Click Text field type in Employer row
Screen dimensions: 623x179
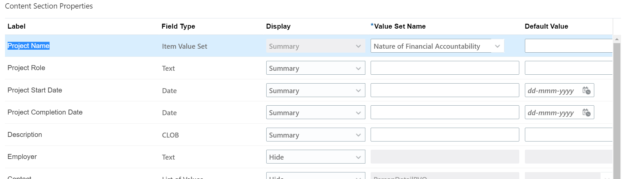pos(168,157)
